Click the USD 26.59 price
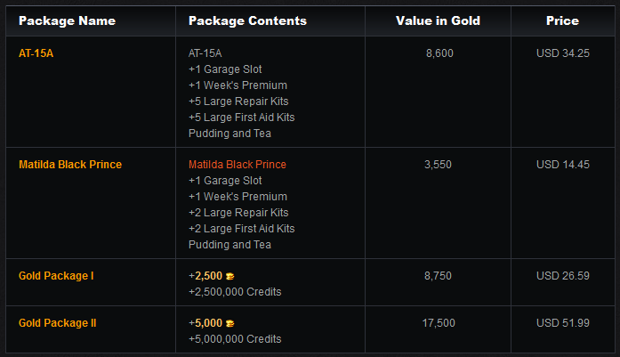The image size is (620, 357). (x=563, y=276)
